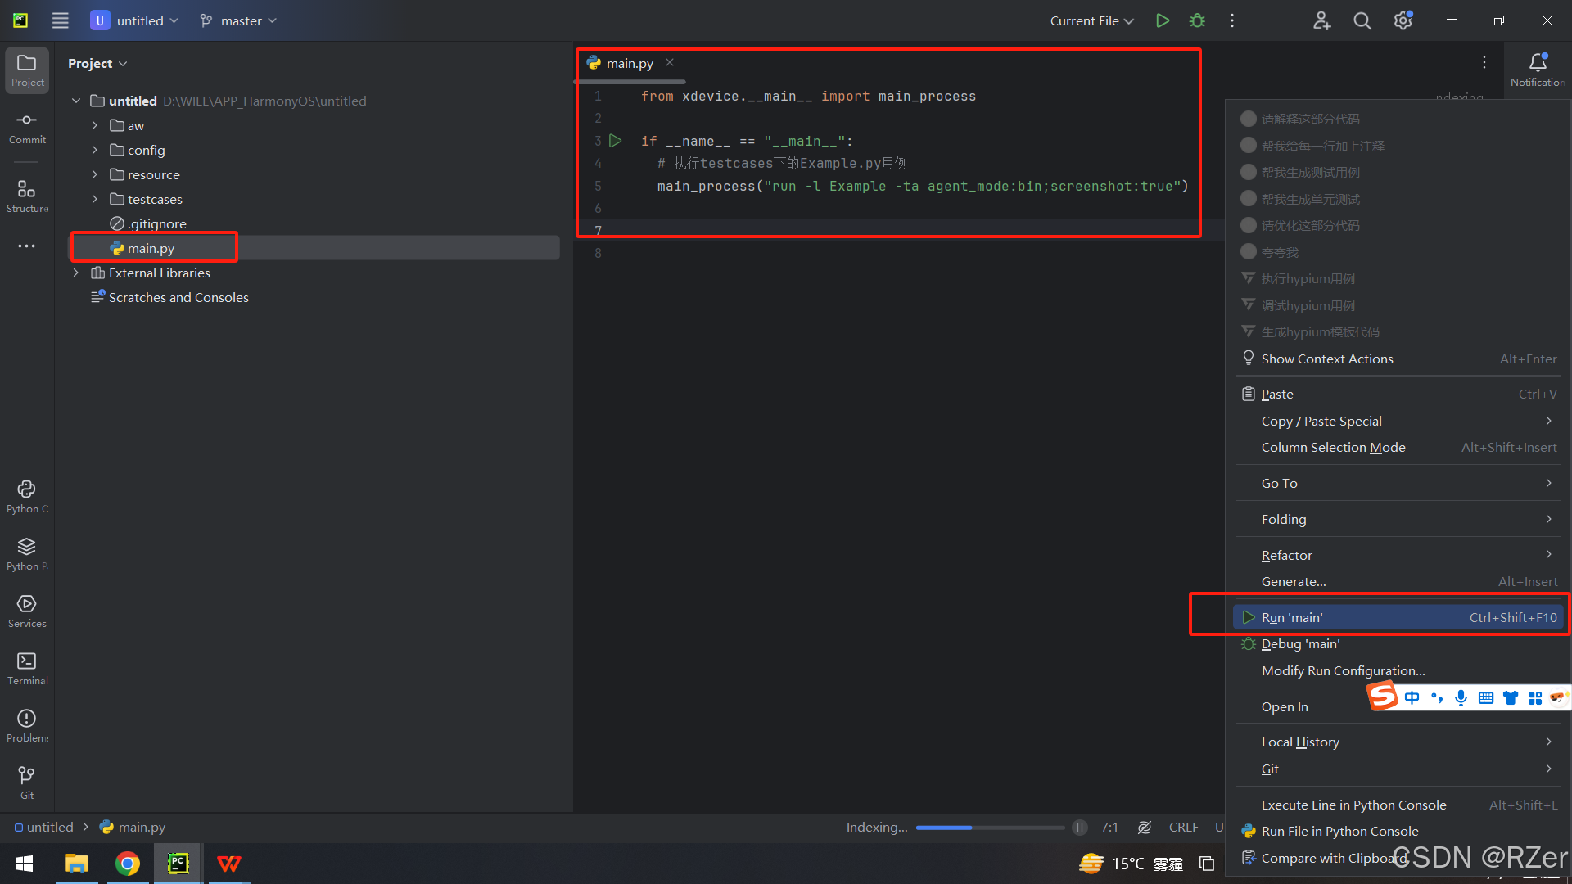The width and height of the screenshot is (1572, 884).
Task: Show more tool windows ellipsis
Action: tap(27, 246)
